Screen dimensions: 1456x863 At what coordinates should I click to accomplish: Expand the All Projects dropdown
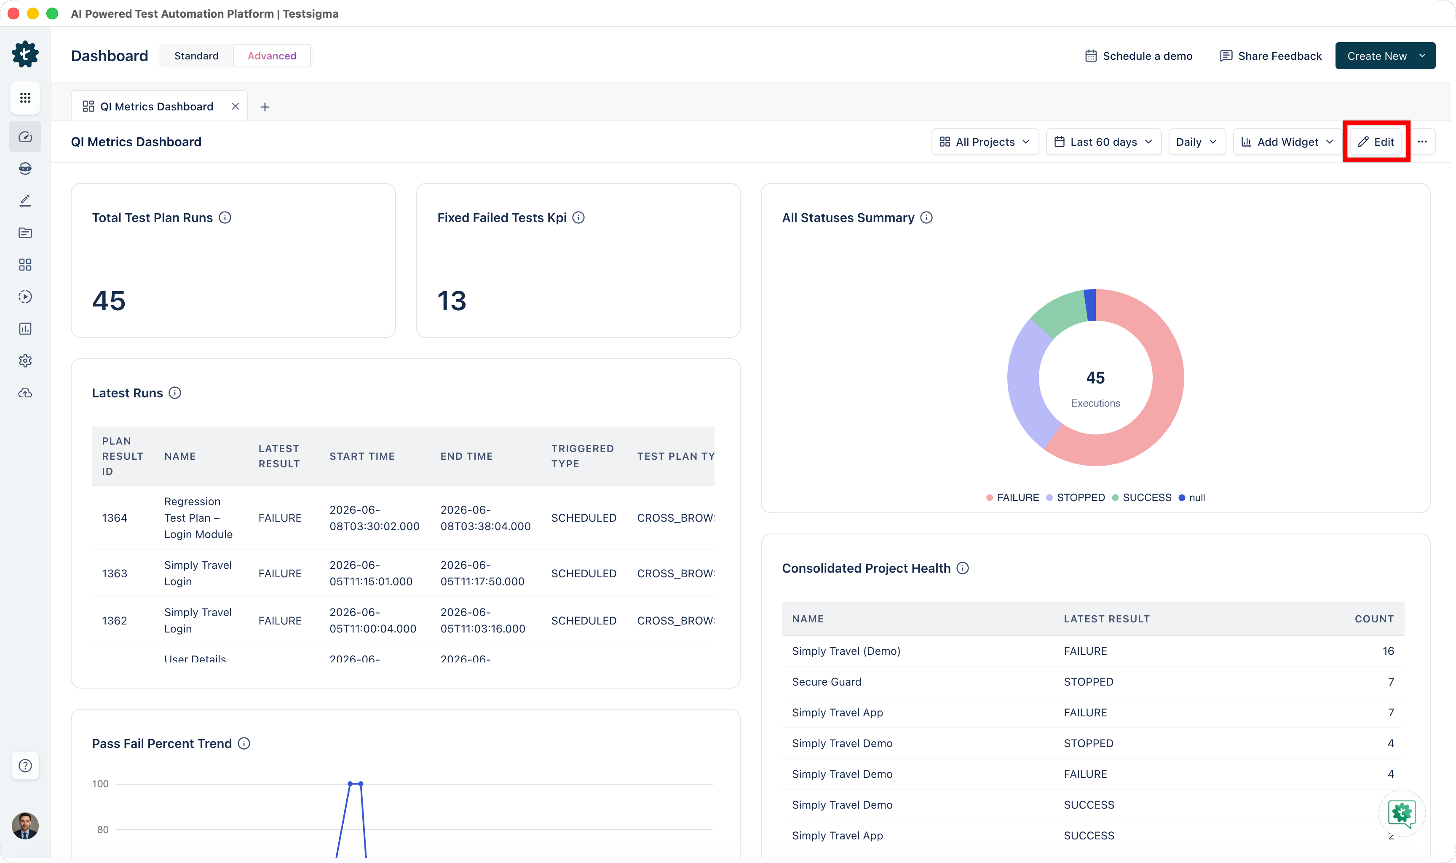coord(985,142)
